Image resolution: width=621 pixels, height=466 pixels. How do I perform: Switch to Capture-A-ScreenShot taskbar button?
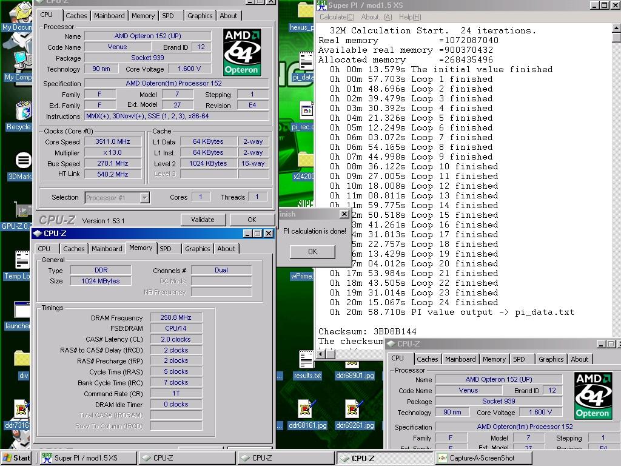484,458
